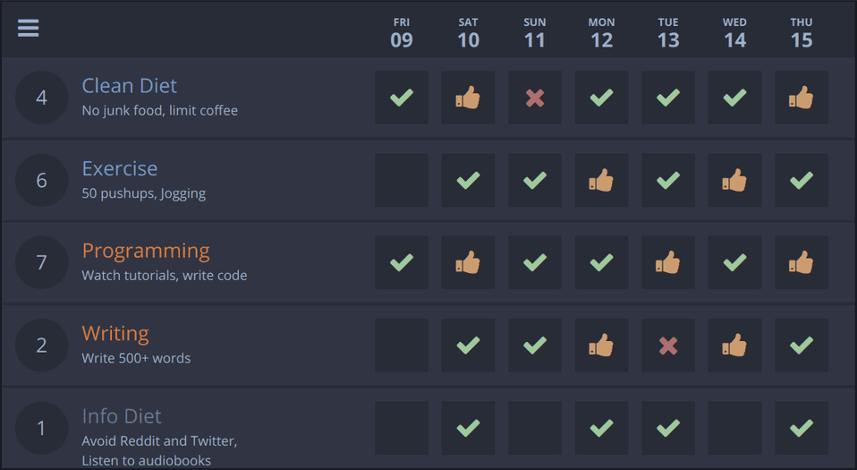This screenshot has width=857, height=470.
Task: Check the empty Writing box for Friday 09
Action: [401, 346]
